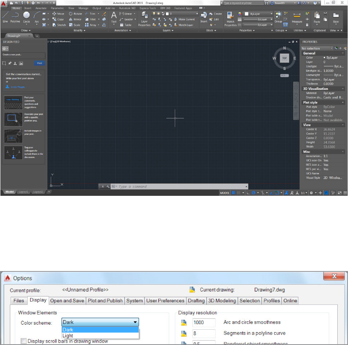Open the annotation scale 1:1 dropdown

[304, 193]
